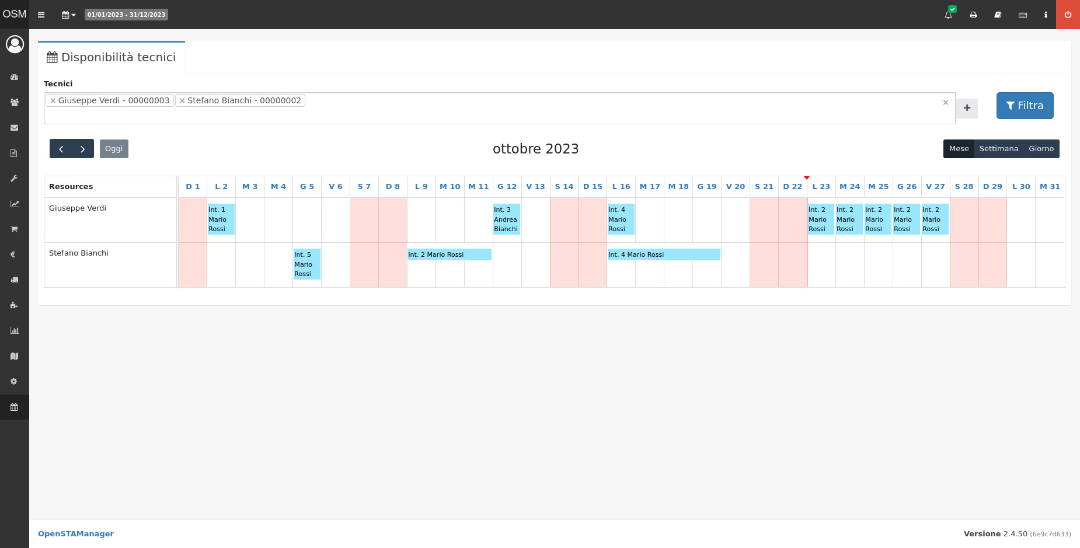The width and height of the screenshot is (1080, 548).
Task: Open the shopping cart sidebar module
Action: point(14,229)
